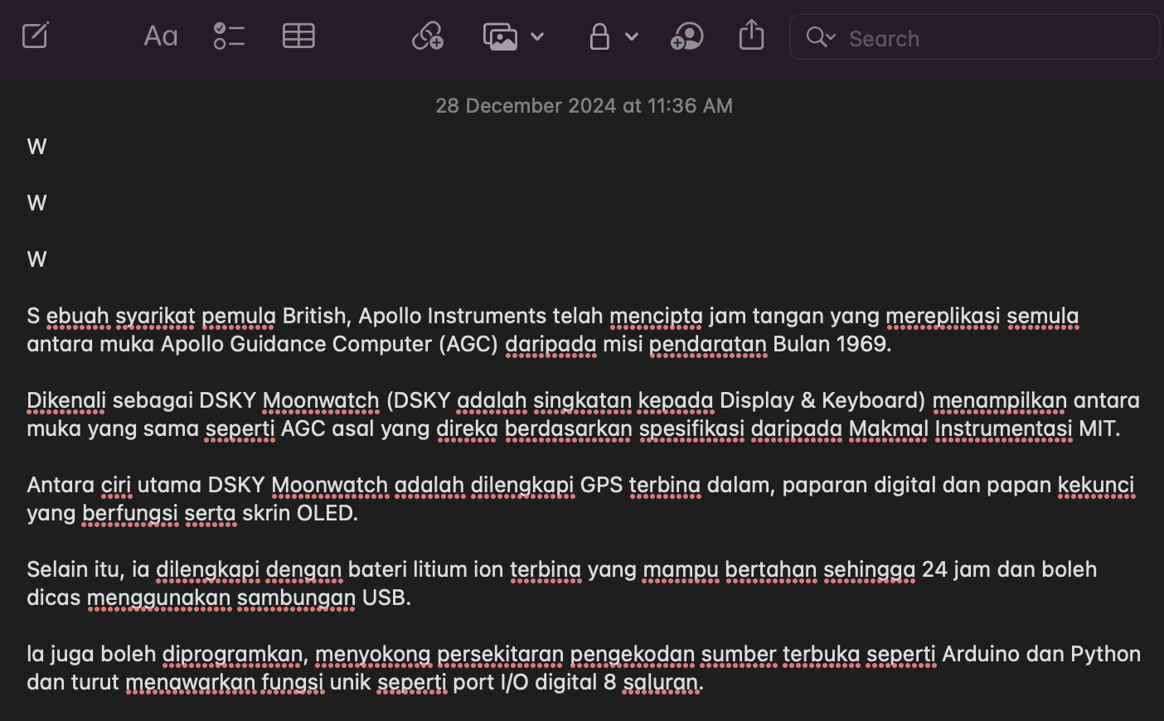The image size is (1164, 721).
Task: Click the word 'GPS' in the paragraph
Action: pos(601,485)
